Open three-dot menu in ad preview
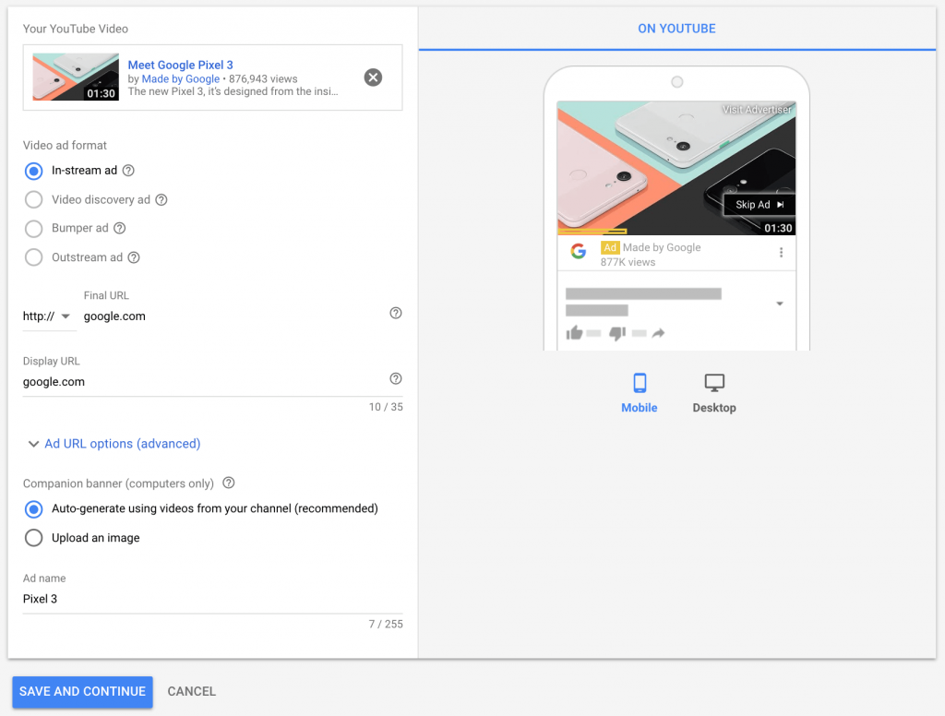This screenshot has width=945, height=716. 781,253
